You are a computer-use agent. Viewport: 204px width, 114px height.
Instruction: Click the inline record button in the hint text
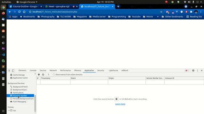click(x=116, y=99)
